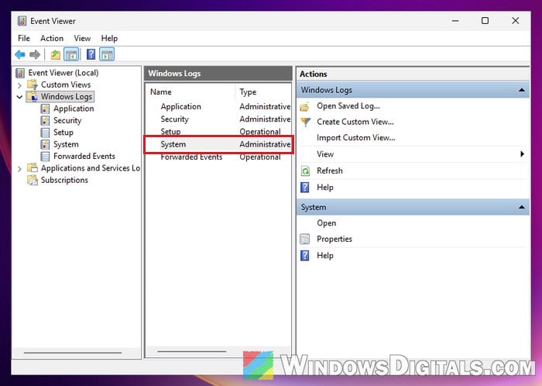Expand Applications and Services Logs node
Screen dimensions: 542x386
[19, 168]
